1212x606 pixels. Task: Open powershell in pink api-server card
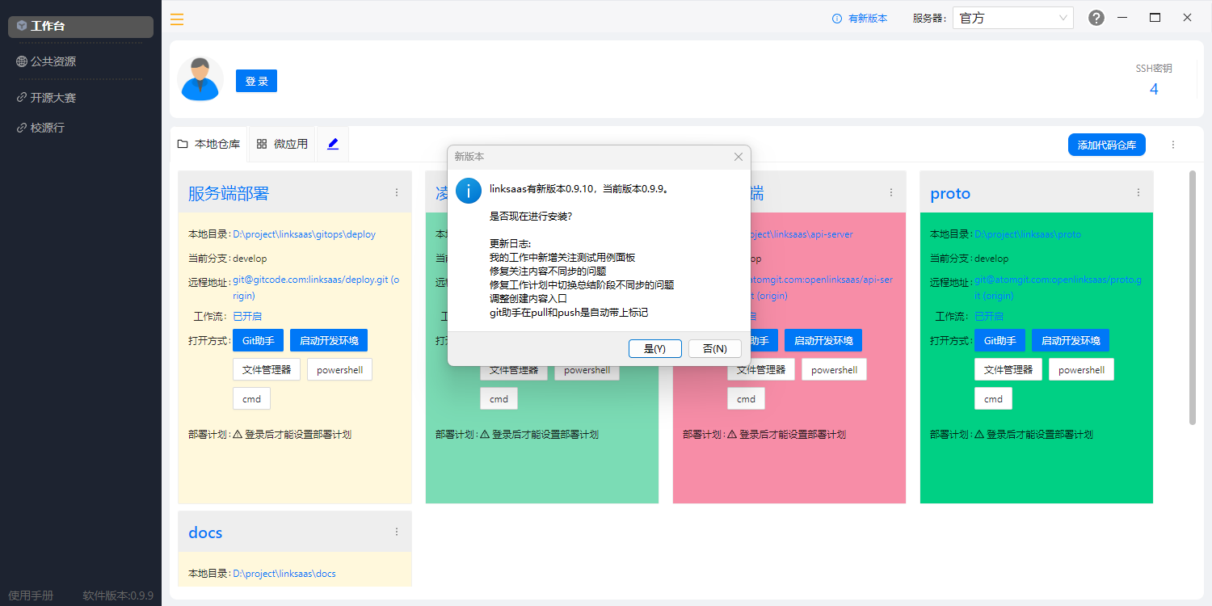(x=834, y=369)
